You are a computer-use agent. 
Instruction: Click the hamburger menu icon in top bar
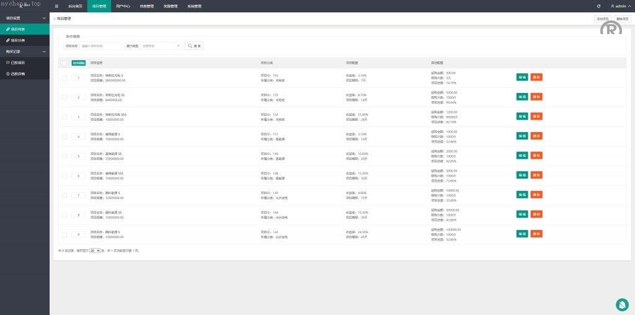(x=56, y=6)
